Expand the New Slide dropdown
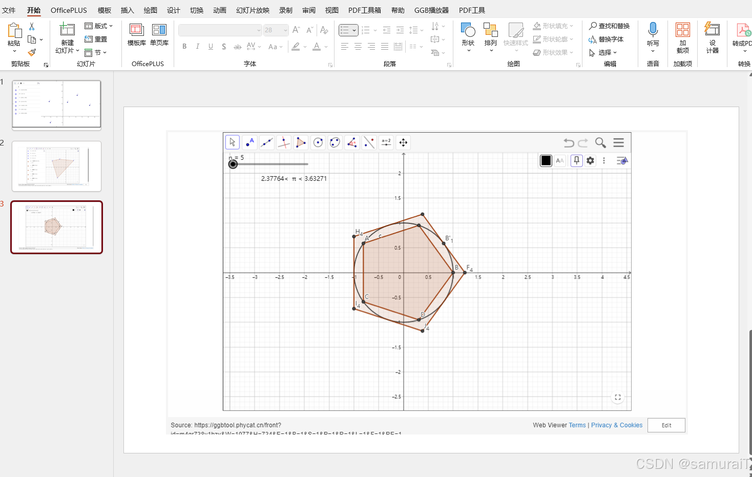752x477 pixels. tap(67, 51)
